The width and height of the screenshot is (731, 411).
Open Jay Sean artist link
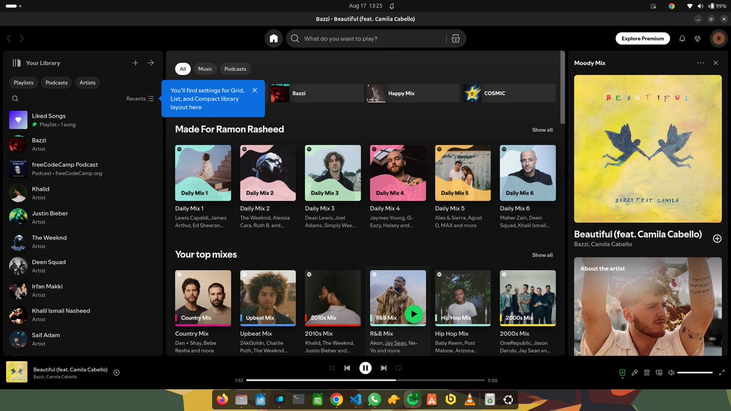[x=396, y=343]
